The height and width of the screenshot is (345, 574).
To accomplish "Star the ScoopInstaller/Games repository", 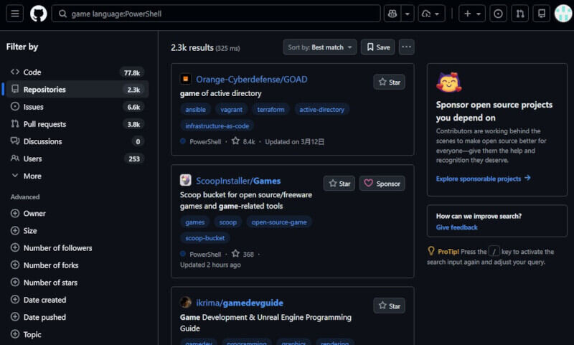I will (x=339, y=184).
